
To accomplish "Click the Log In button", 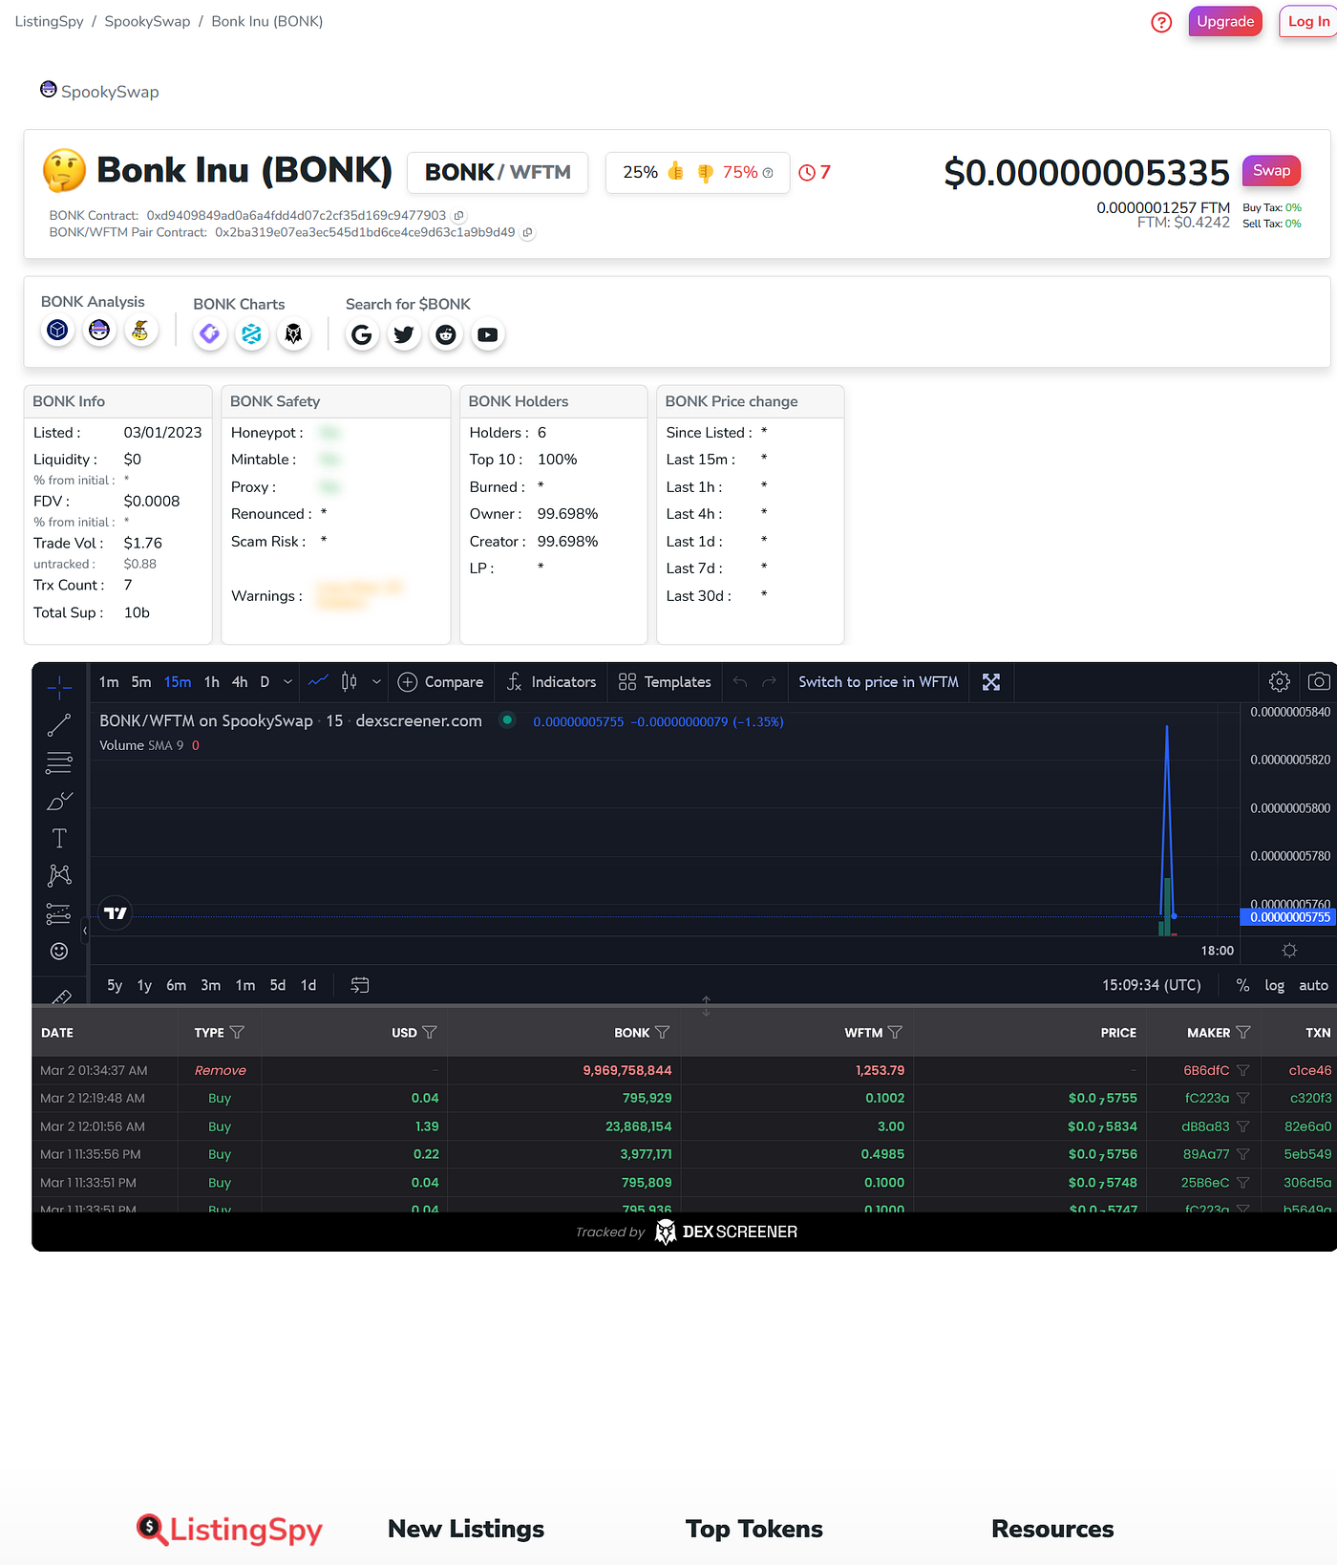I will tap(1308, 22).
